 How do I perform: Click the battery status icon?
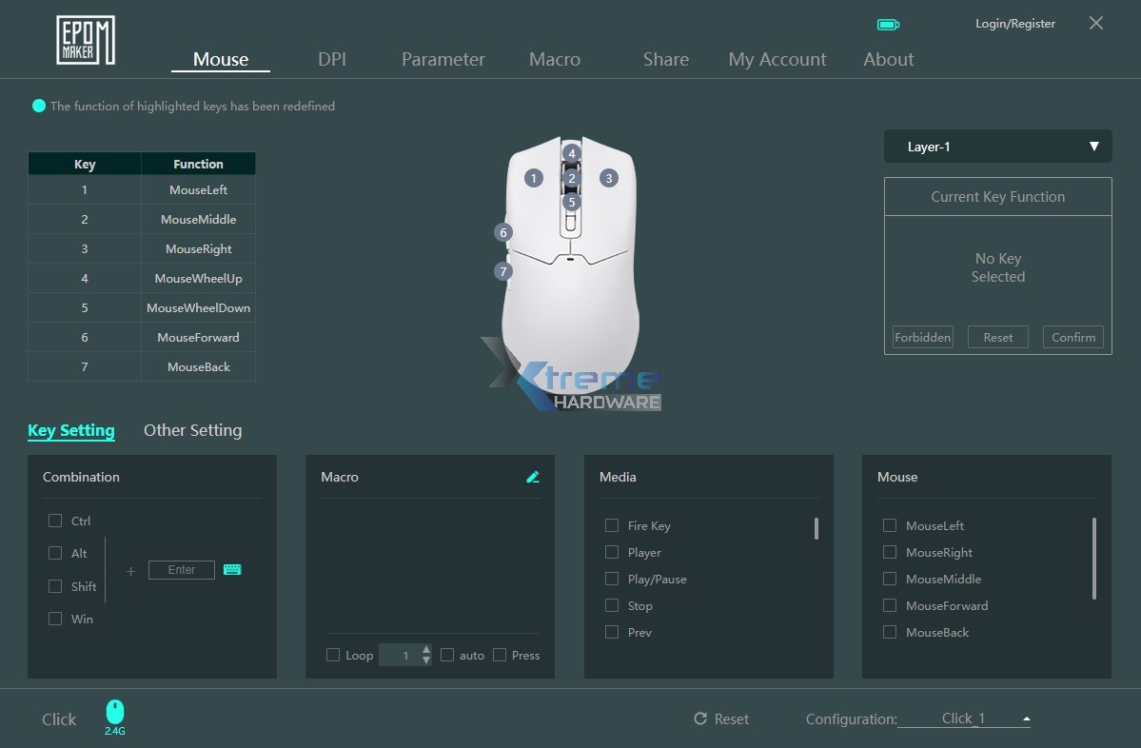tap(888, 24)
